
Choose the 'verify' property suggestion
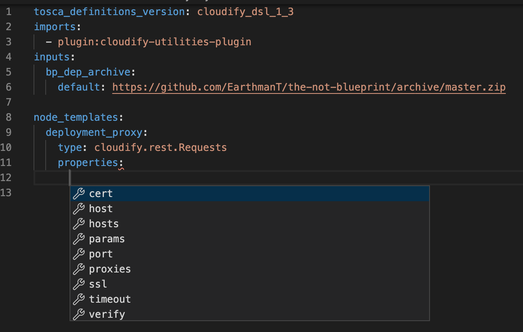coord(249,314)
